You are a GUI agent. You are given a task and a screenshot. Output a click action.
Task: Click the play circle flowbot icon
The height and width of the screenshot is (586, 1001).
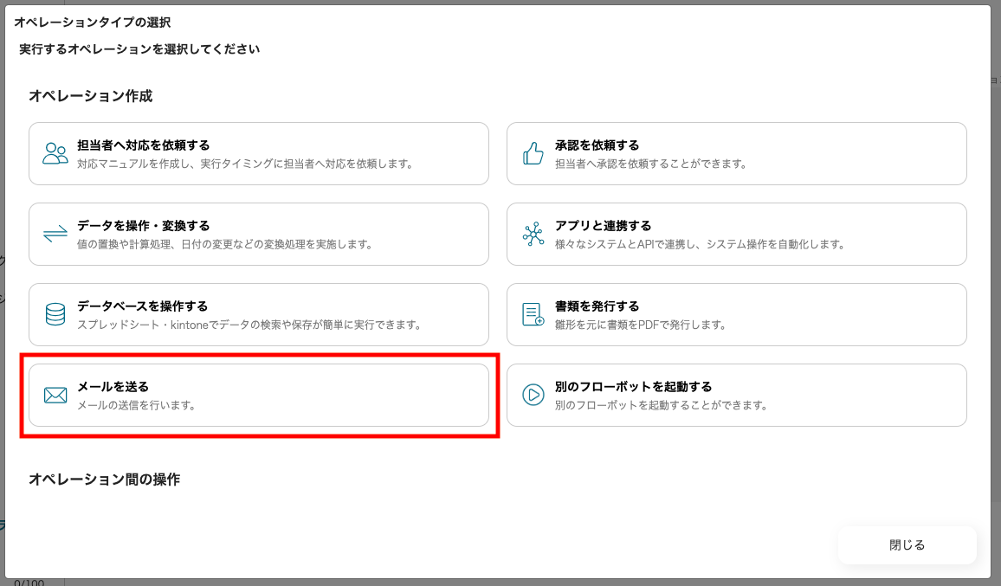coord(533,396)
